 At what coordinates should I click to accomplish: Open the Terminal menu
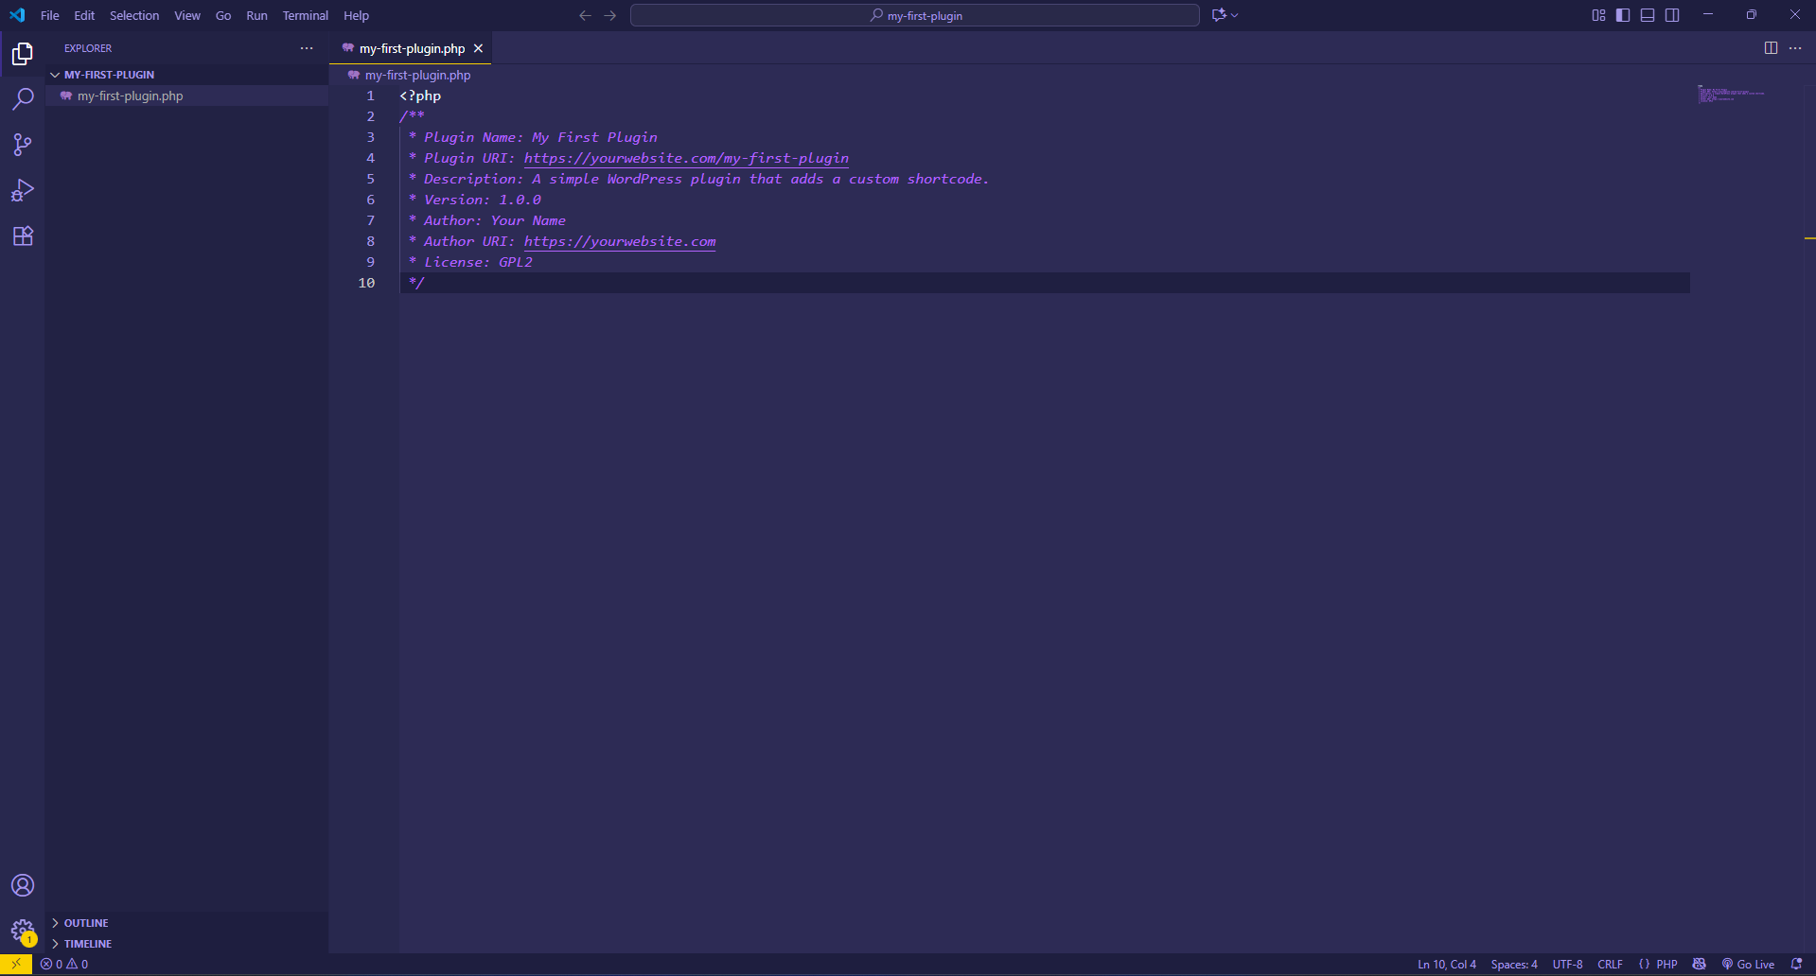click(x=305, y=16)
